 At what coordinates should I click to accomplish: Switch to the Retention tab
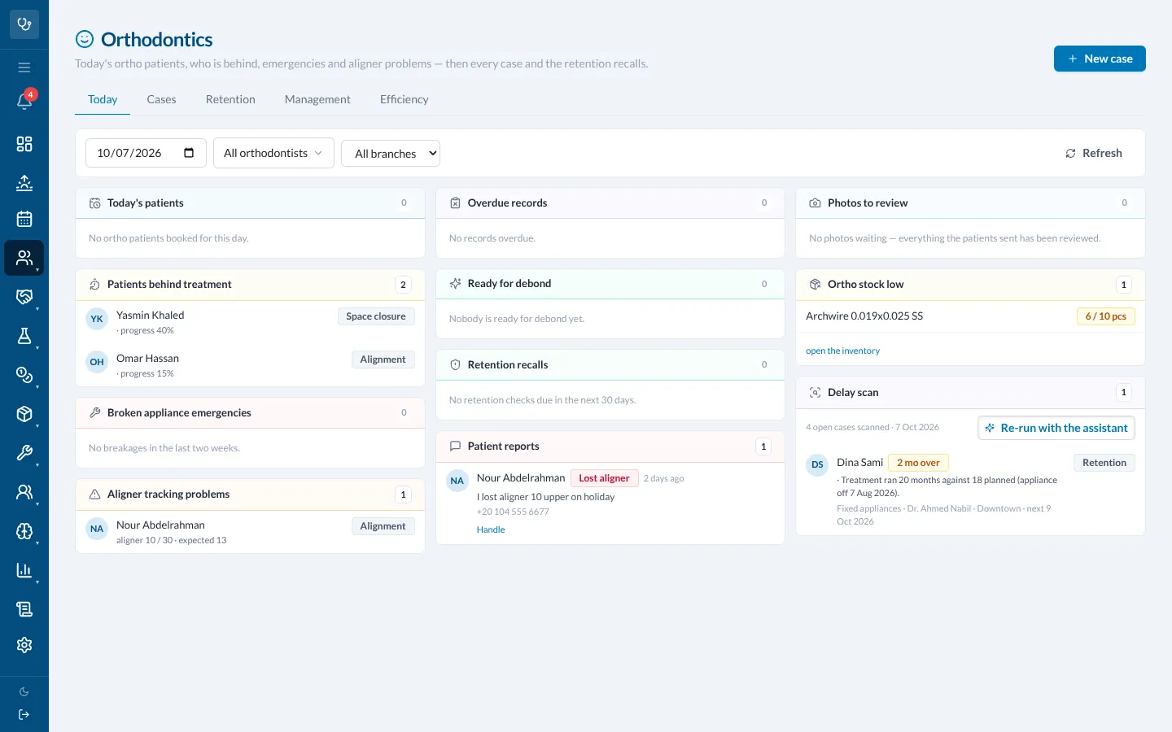coord(230,99)
